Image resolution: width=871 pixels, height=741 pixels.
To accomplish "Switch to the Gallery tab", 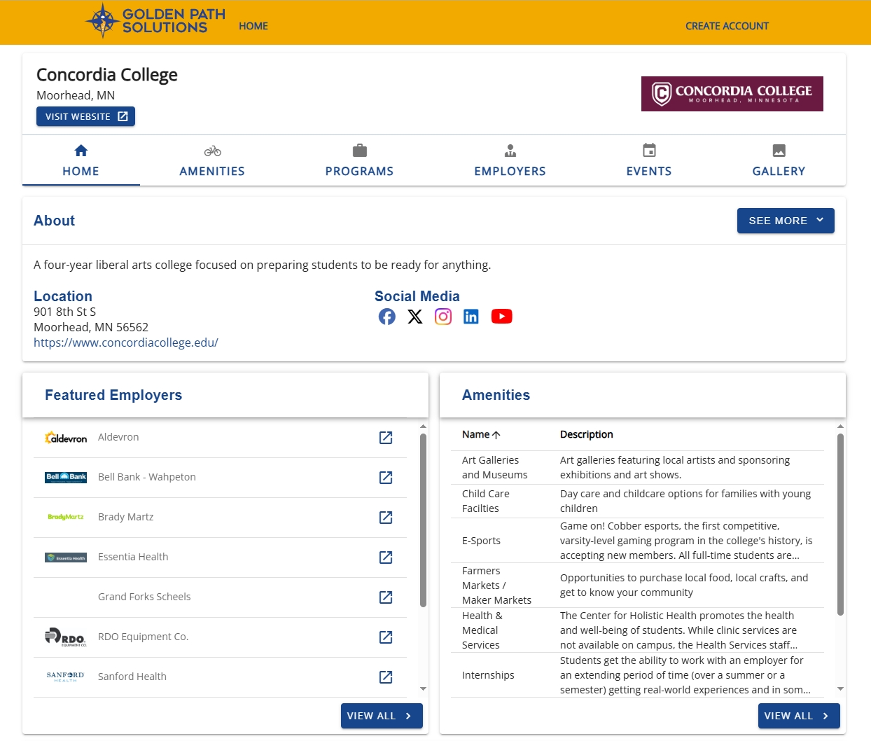I will [779, 160].
